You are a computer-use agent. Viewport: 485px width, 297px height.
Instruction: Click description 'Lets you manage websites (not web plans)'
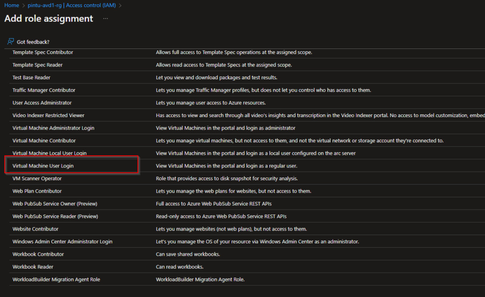pos(231,229)
